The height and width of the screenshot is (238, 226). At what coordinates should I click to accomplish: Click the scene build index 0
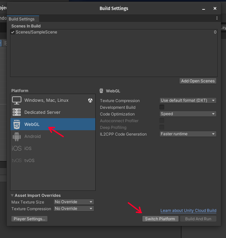click(215, 32)
